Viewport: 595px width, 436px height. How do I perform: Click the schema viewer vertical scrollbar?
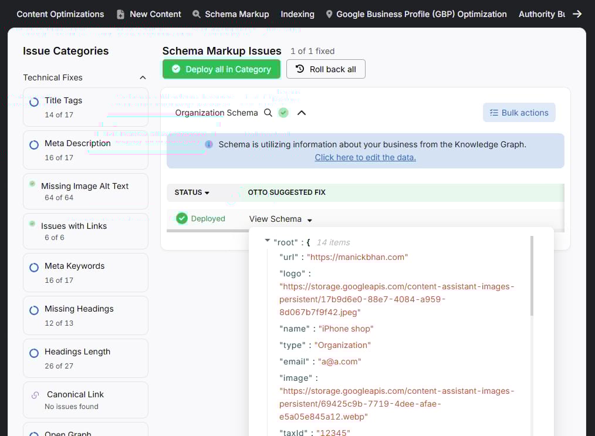pos(532,276)
